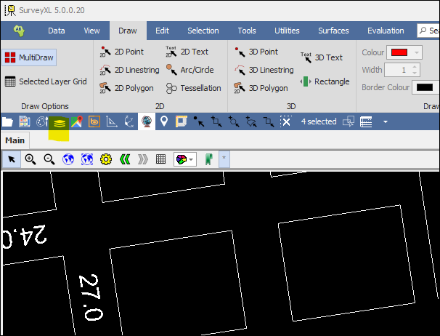Click the zoom out magnifier tool
This screenshot has height=336, width=440.
click(49, 159)
